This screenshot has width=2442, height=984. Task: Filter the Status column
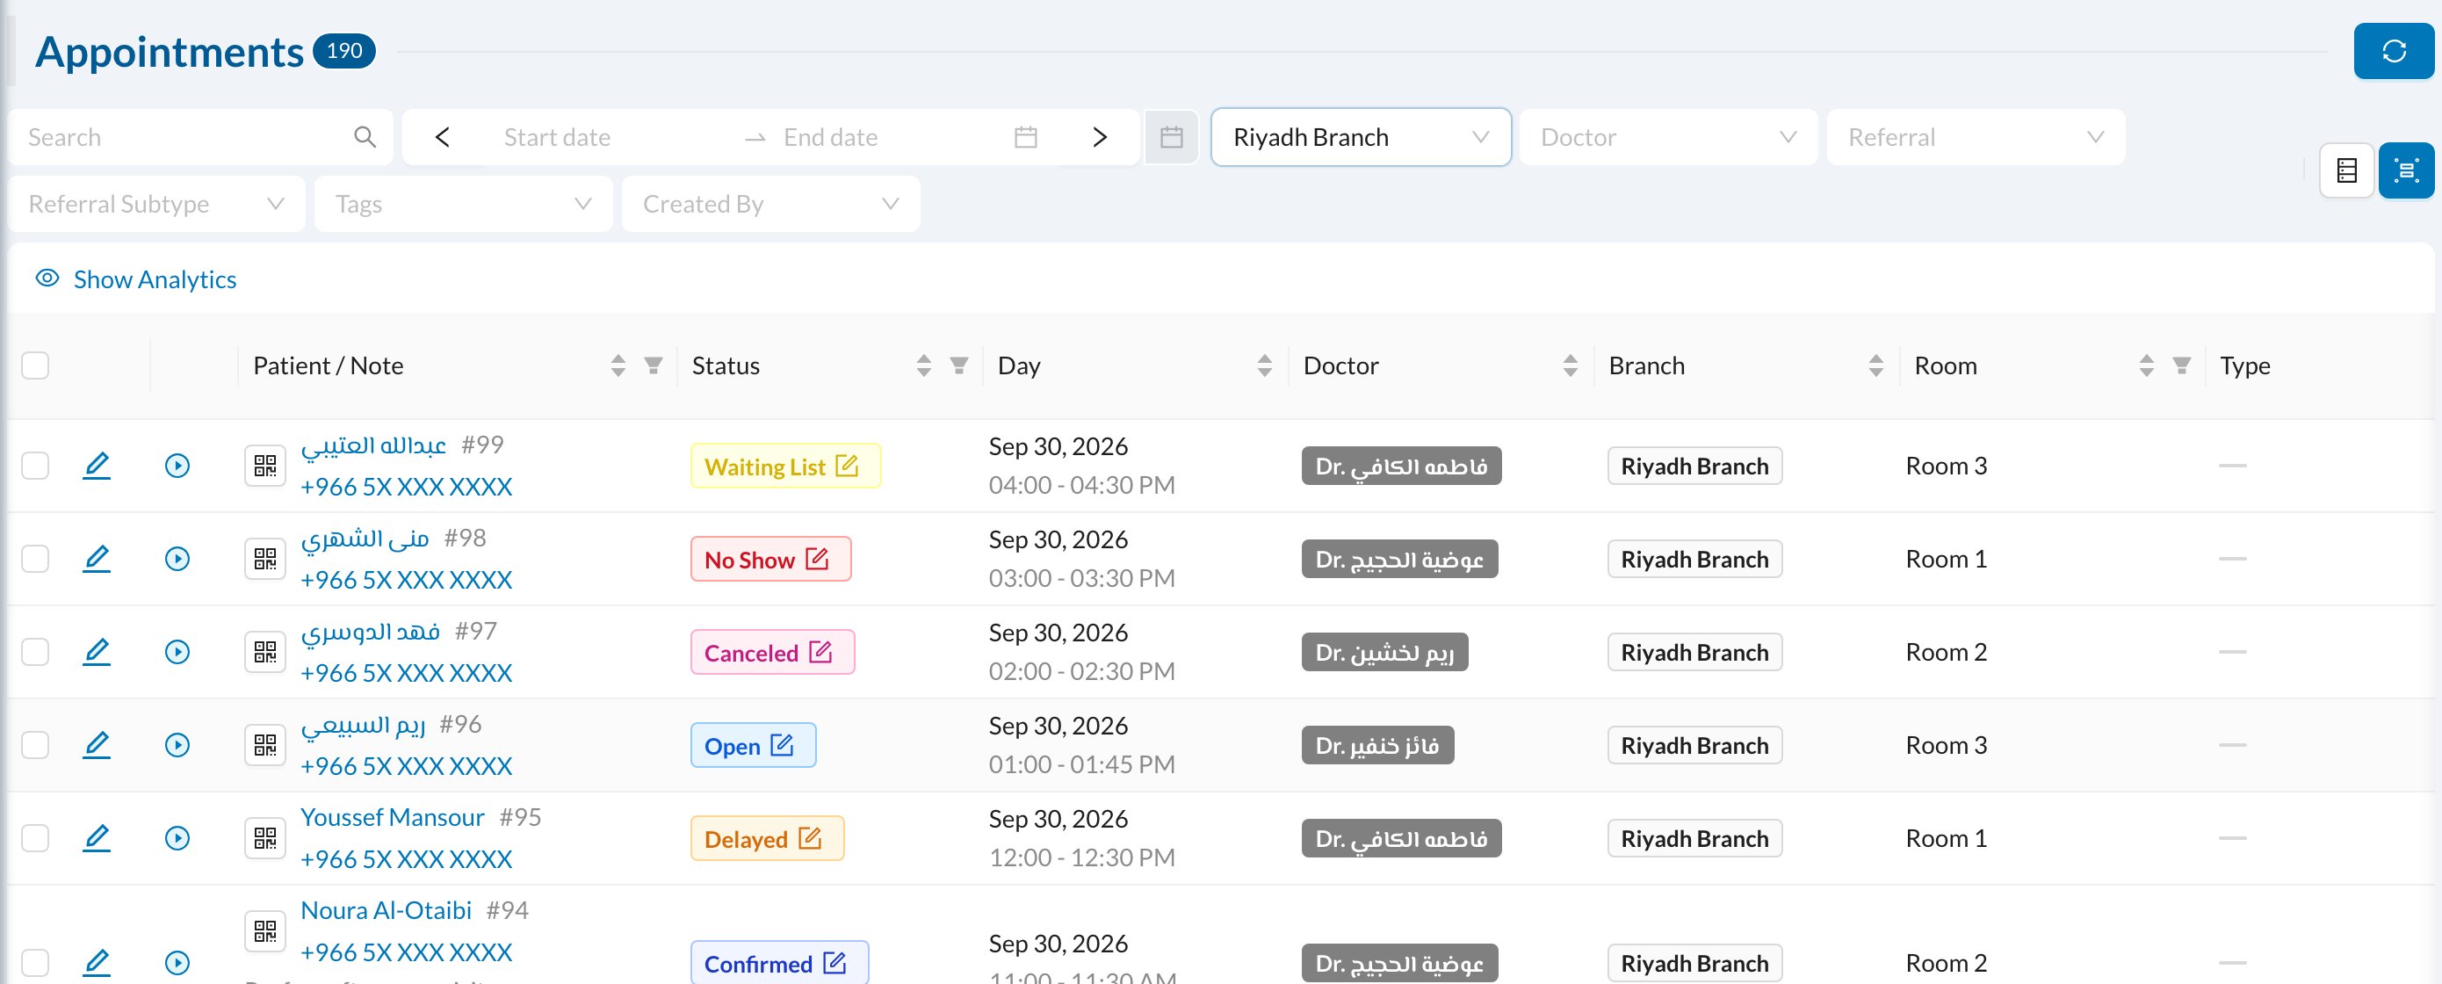click(959, 365)
